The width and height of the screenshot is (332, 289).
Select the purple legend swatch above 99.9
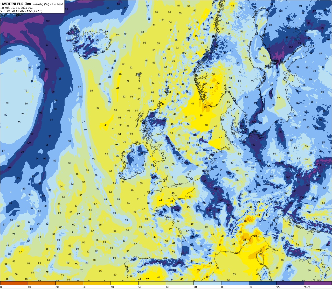coord(318,283)
